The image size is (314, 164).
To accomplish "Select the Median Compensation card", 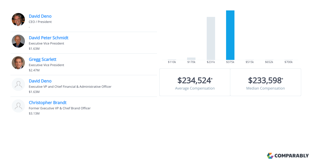I will pos(265,82).
